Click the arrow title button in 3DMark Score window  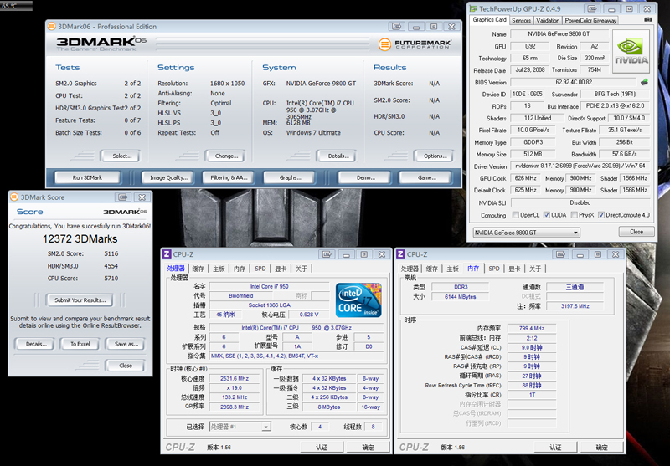pos(123,197)
